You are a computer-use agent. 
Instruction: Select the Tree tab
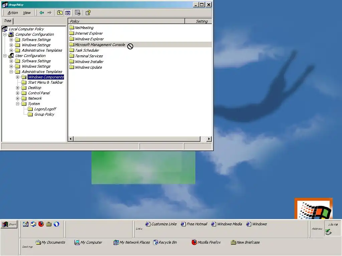click(8, 21)
